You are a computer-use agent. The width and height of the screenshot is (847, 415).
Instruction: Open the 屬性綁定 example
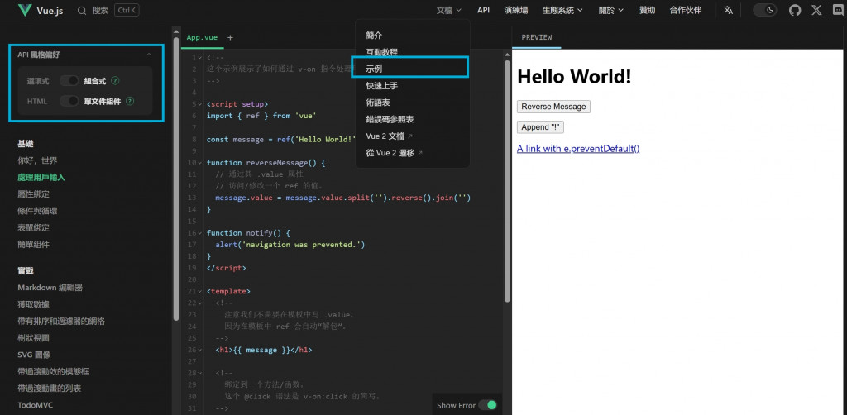(x=33, y=193)
